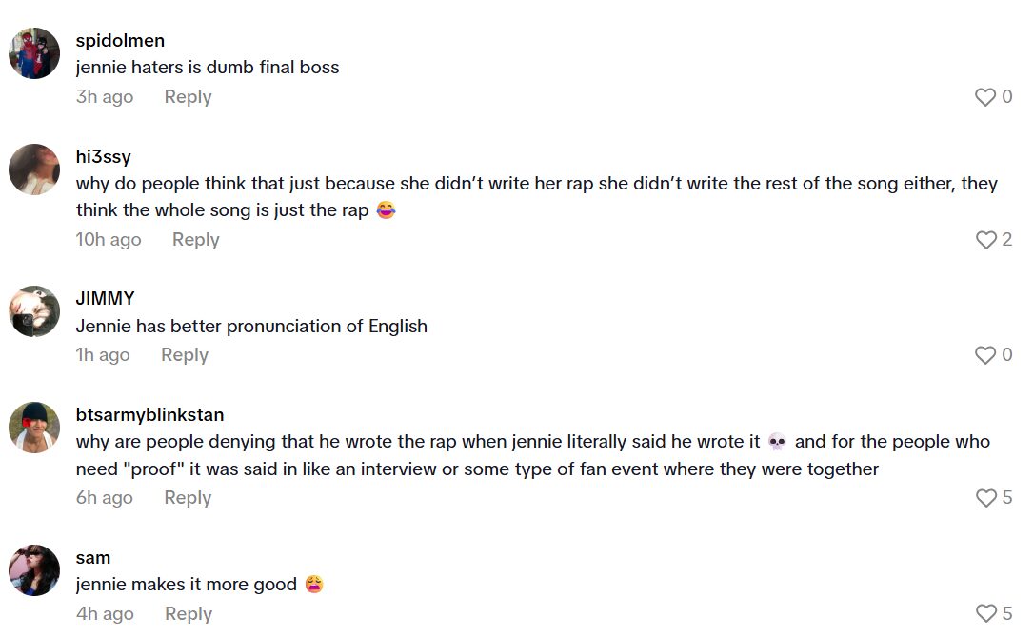Viewport: 1034px width, 638px height.
Task: Reply to hi3ssy's comment
Action: (x=195, y=240)
